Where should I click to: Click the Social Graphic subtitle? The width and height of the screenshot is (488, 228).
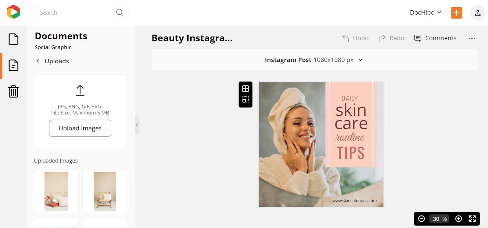pos(53,47)
